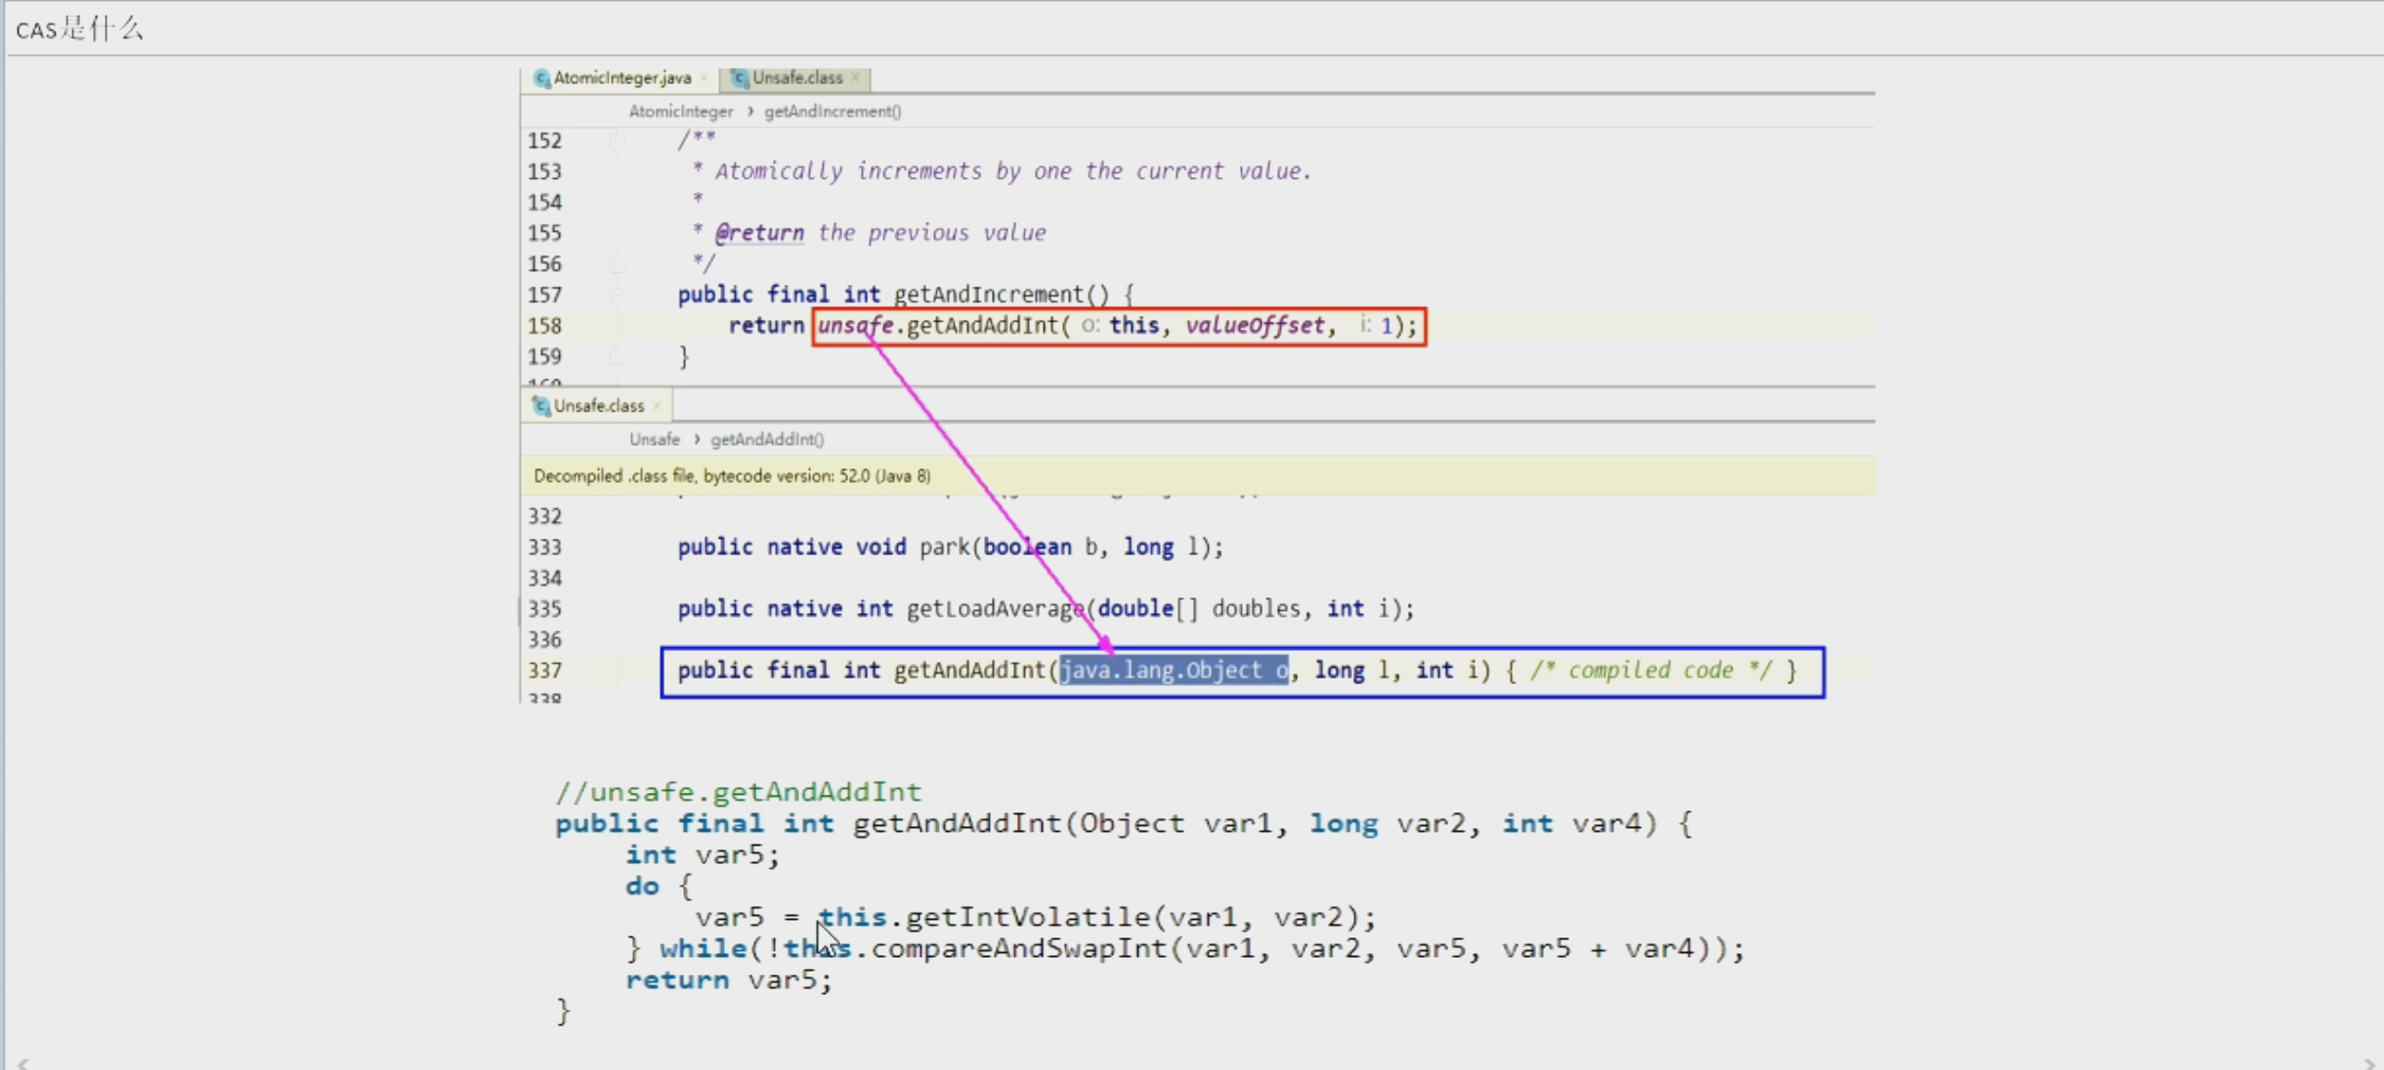Switch to the upper Unsafe.class tab
Screen dimensions: 2384x1070
click(x=797, y=78)
